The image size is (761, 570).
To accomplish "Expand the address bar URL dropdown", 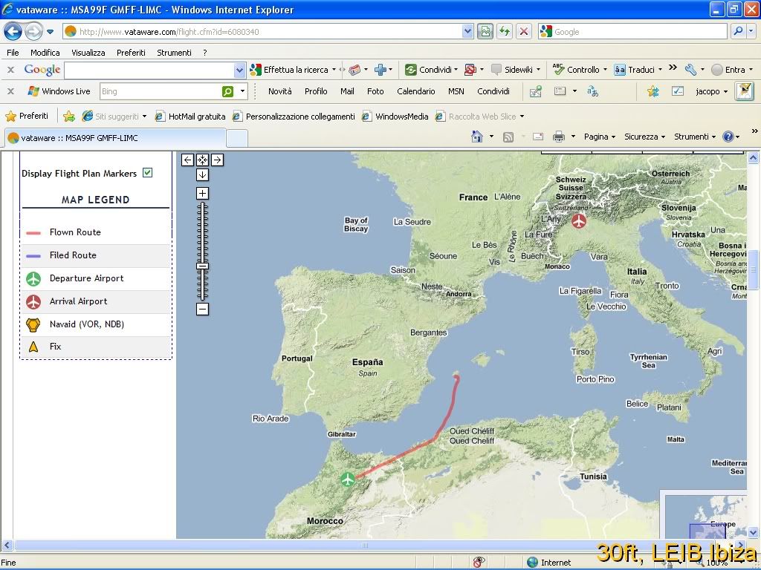I will 467,32.
